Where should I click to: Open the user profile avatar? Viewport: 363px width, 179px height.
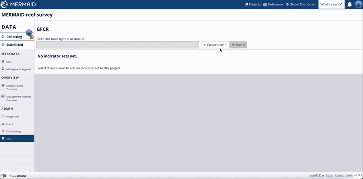[358, 5]
